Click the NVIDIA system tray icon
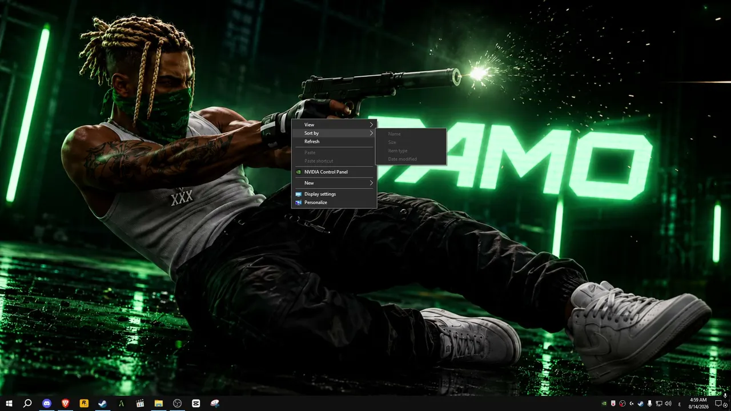The height and width of the screenshot is (411, 731). (x=604, y=404)
